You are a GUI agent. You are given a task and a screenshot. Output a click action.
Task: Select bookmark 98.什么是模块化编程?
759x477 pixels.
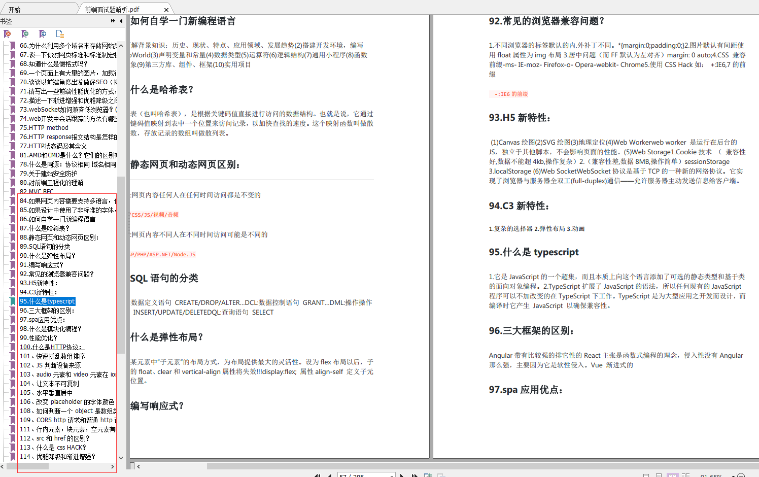tap(50, 329)
